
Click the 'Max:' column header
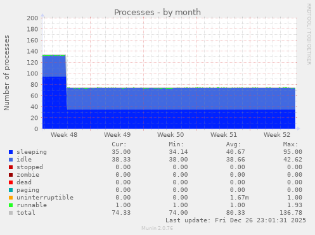click(290, 144)
